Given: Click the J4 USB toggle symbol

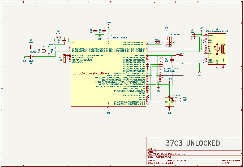Looking at the screenshot, I should pyautogui.click(x=193, y=36).
